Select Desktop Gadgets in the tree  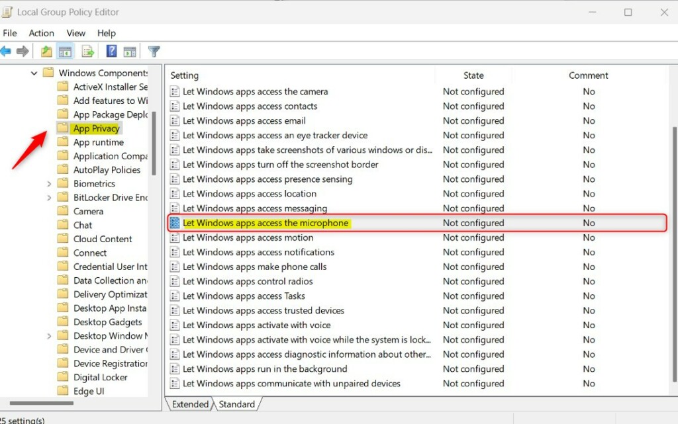click(108, 321)
